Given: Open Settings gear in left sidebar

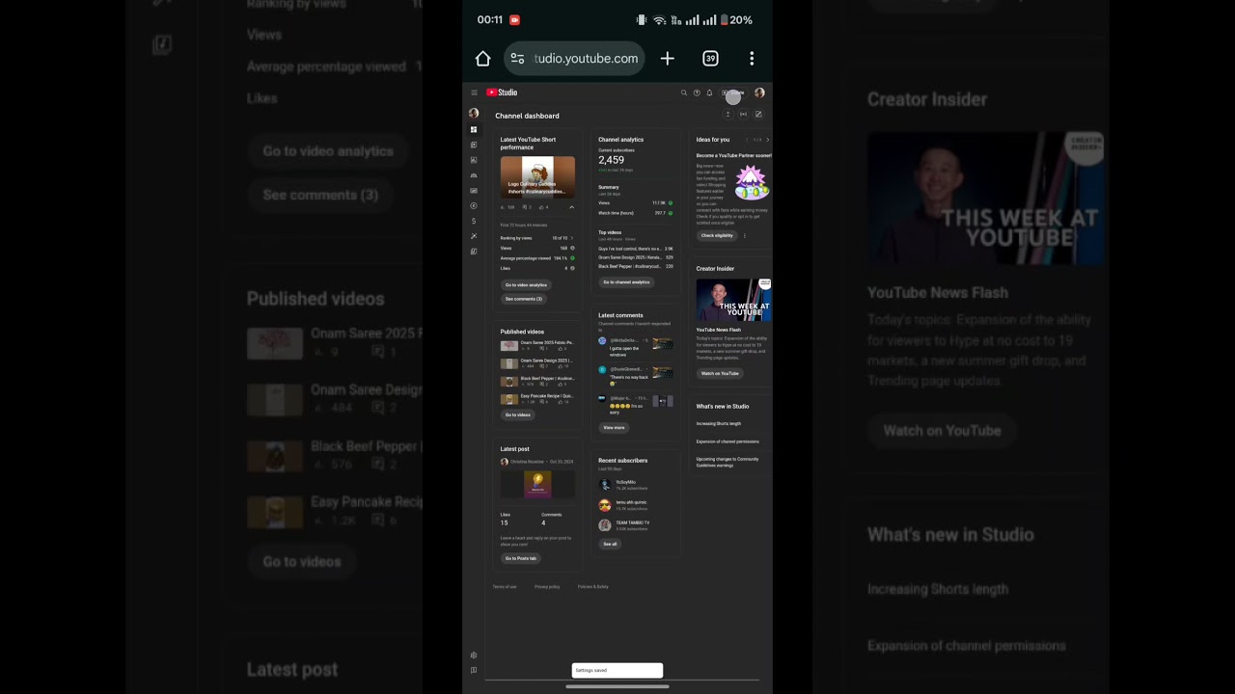Looking at the screenshot, I should tap(474, 655).
